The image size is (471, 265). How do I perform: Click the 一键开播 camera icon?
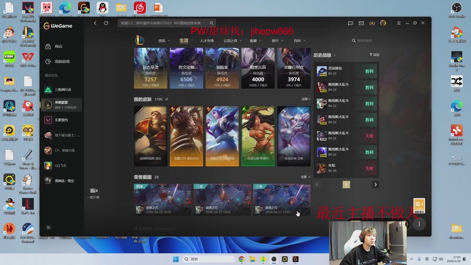click(x=94, y=190)
